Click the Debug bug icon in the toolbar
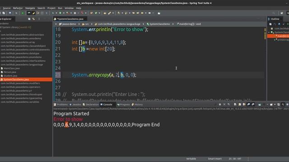Image resolution: width=289 pixels, height=162 pixels. [53, 13]
